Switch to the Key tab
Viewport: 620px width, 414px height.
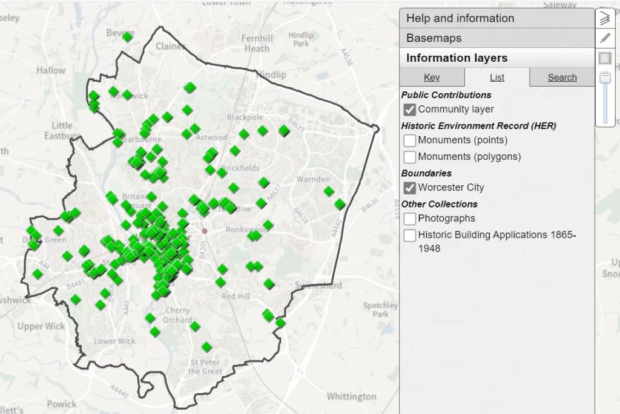tap(432, 77)
